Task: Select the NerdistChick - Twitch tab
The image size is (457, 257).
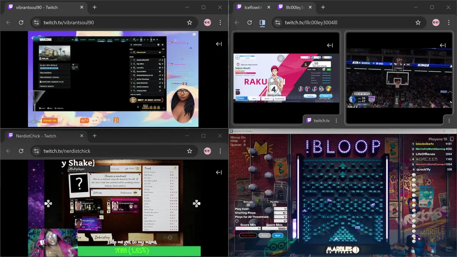Action: point(45,136)
